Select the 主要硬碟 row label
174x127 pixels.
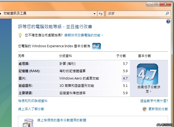click(x=26, y=93)
